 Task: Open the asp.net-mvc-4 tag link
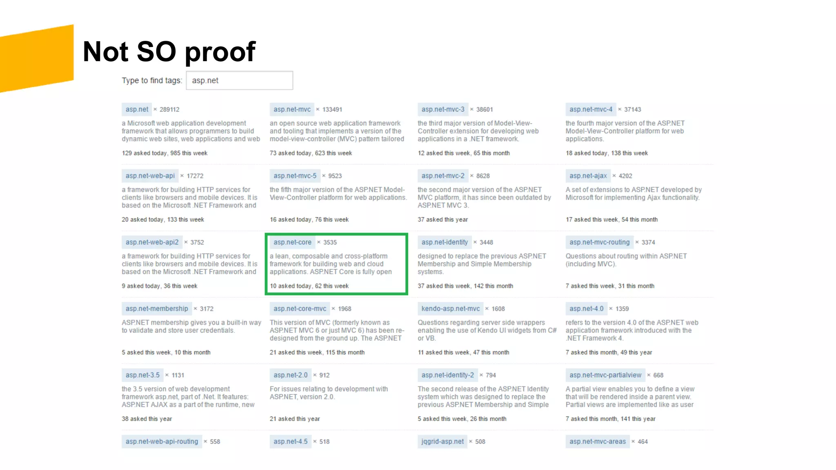pyautogui.click(x=591, y=109)
